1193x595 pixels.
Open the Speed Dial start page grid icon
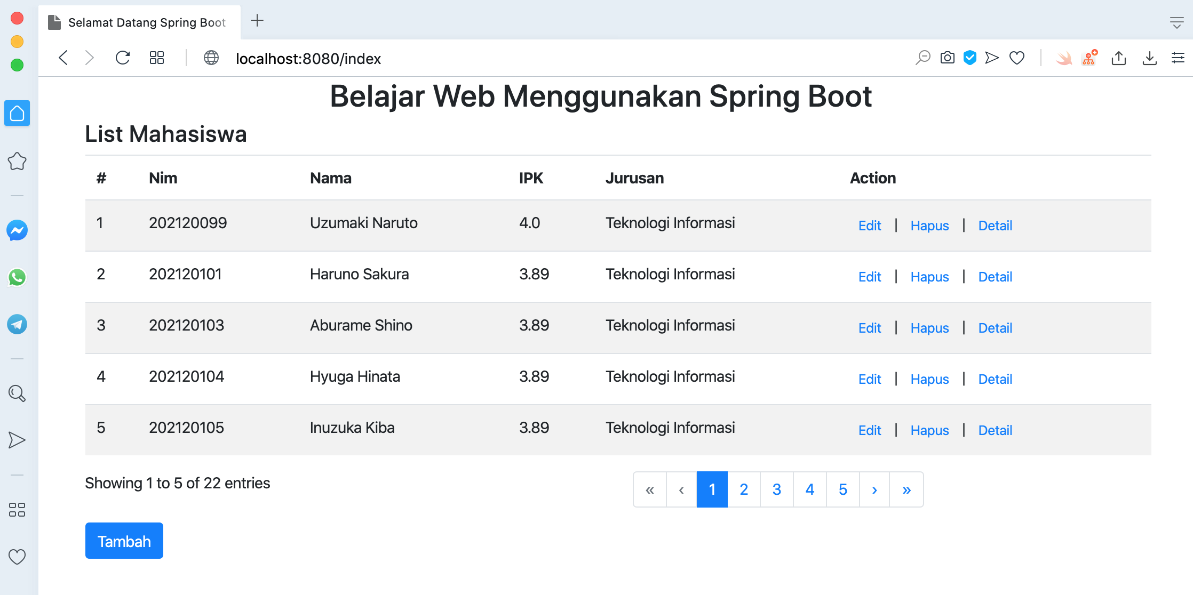157,58
